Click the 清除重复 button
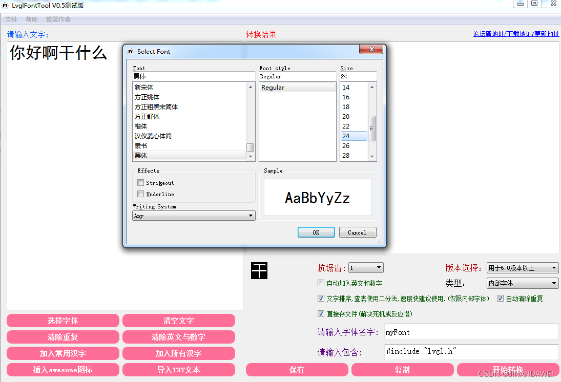 [x=63, y=337]
